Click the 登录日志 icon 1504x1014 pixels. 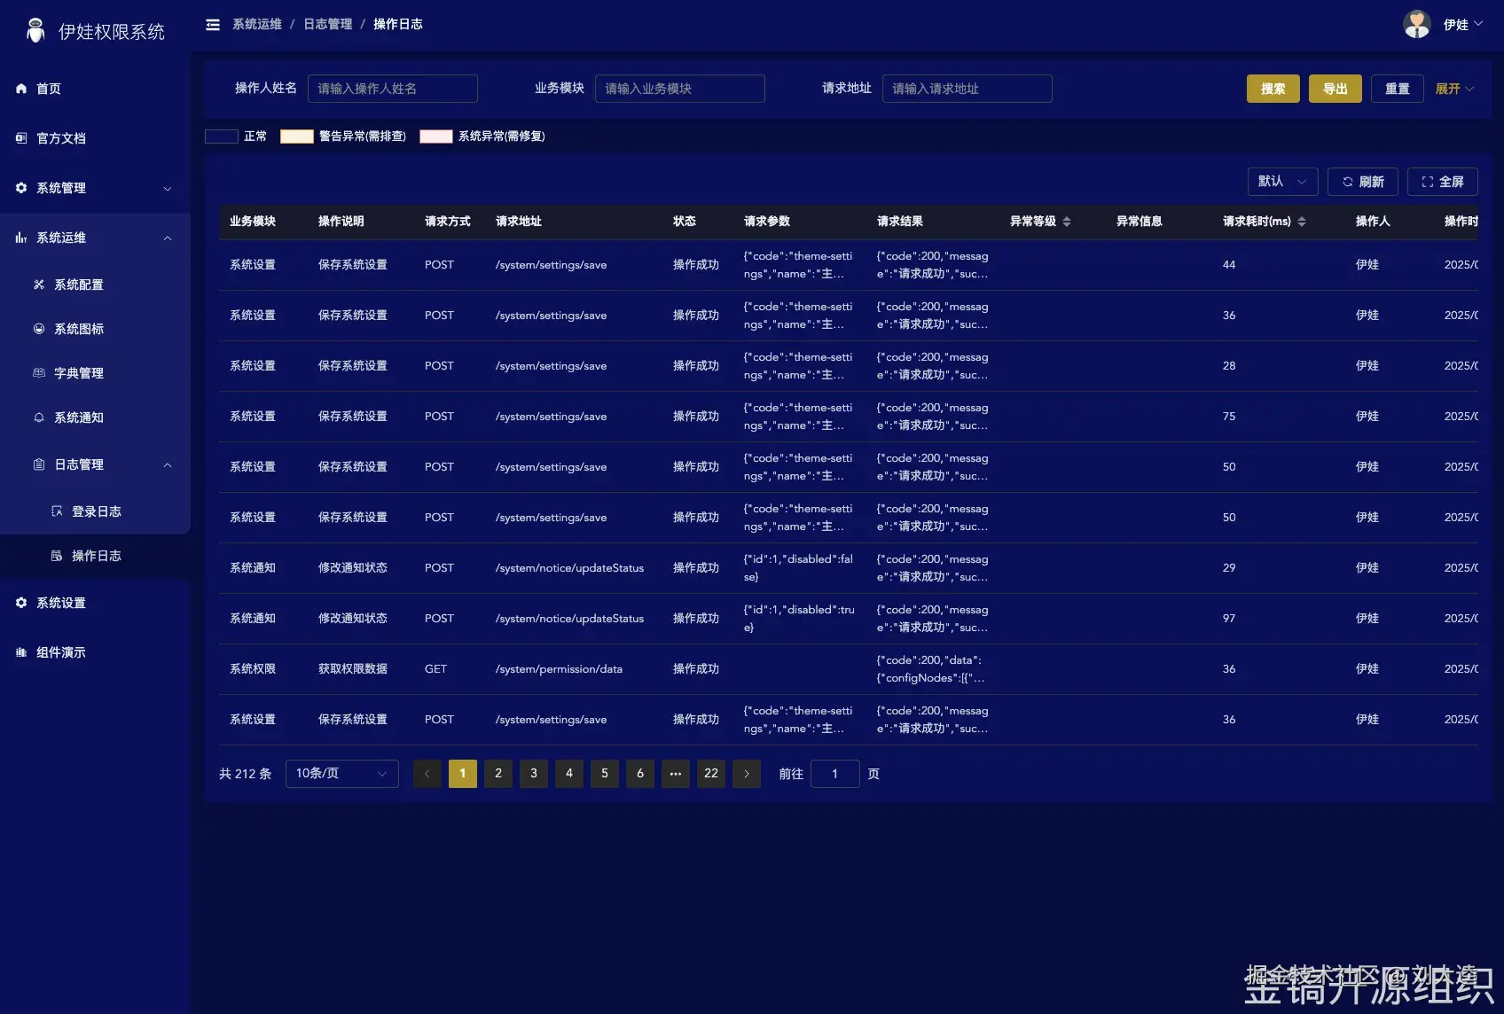57,511
